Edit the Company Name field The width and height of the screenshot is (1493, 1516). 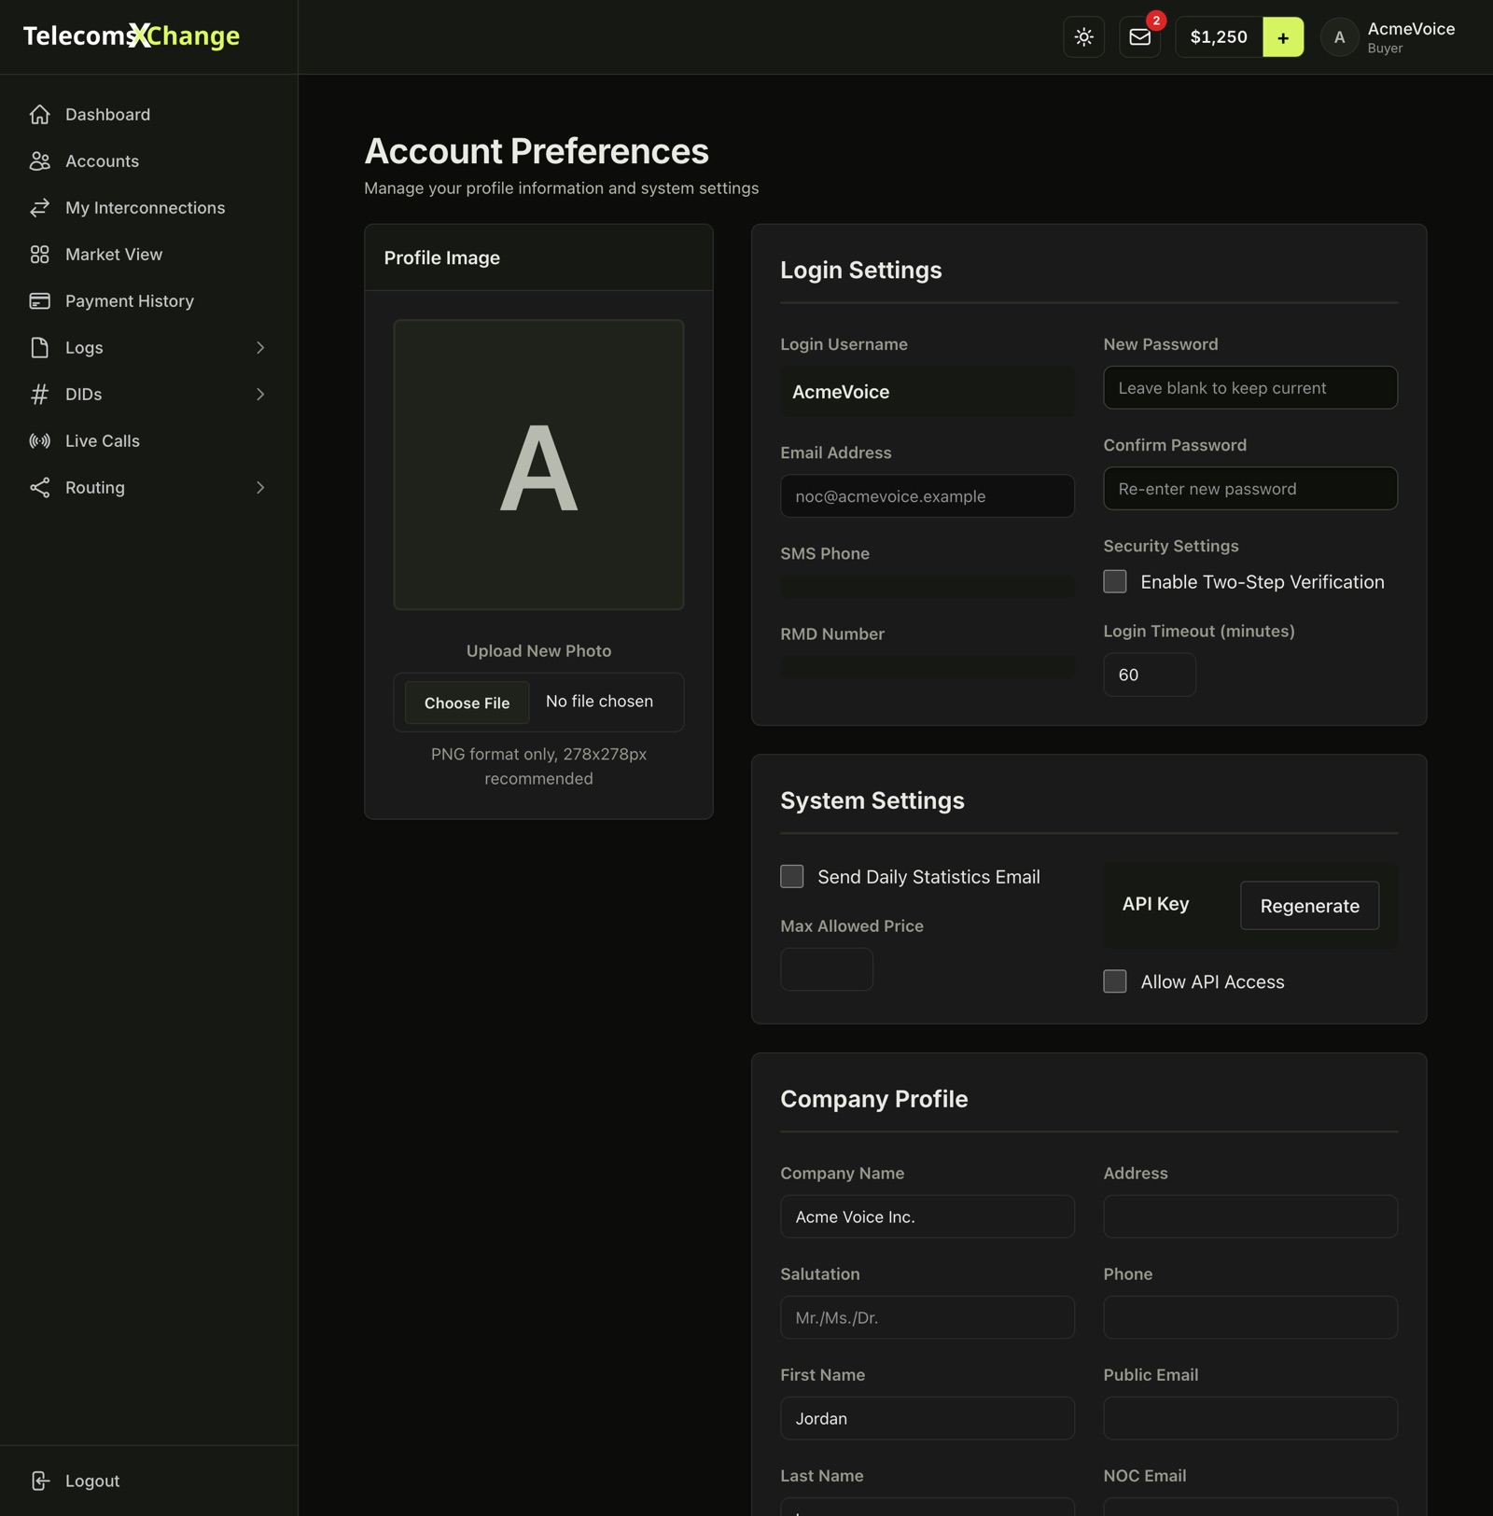click(x=928, y=1217)
